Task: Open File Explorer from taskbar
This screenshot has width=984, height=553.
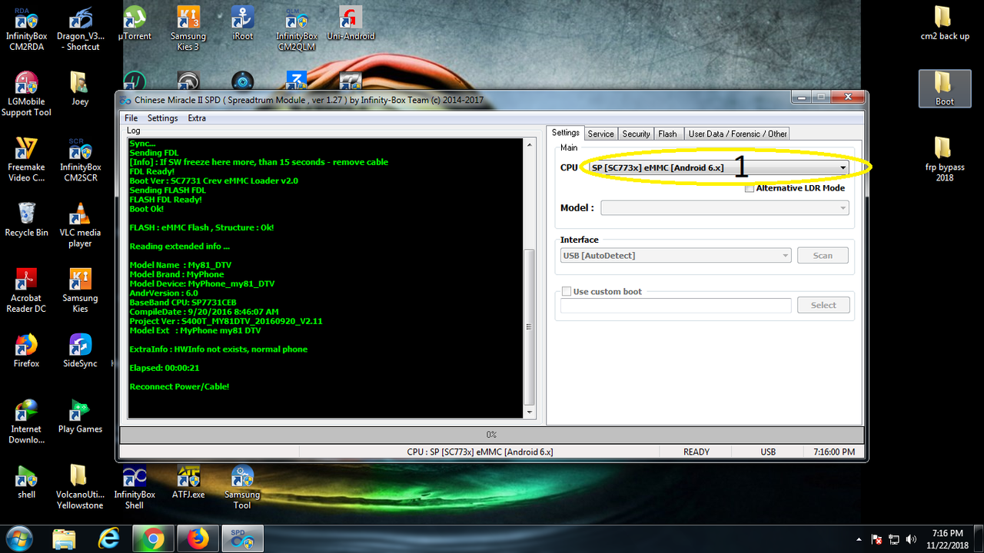Action: [x=64, y=539]
